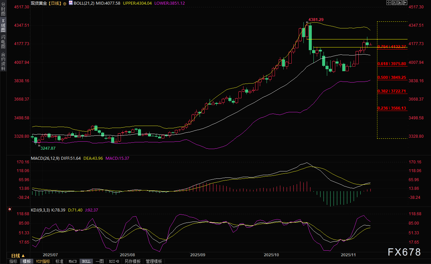Toggle the BOLL template button
Screen dimensions: 431x264
tap(86, 261)
